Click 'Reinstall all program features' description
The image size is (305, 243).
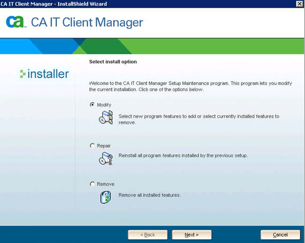click(183, 156)
